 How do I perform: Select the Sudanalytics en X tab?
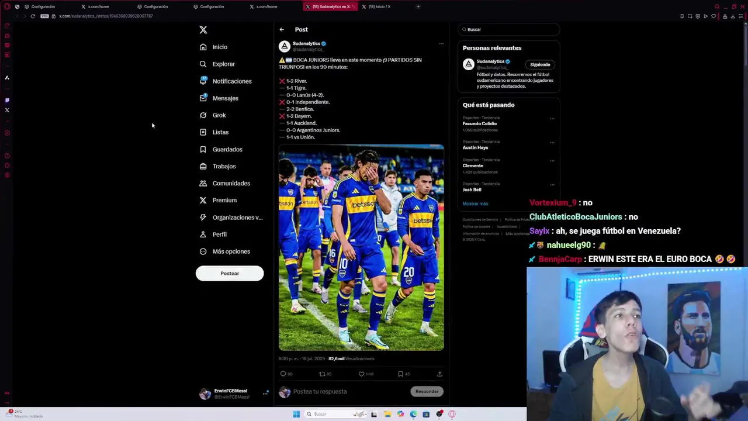click(x=331, y=6)
